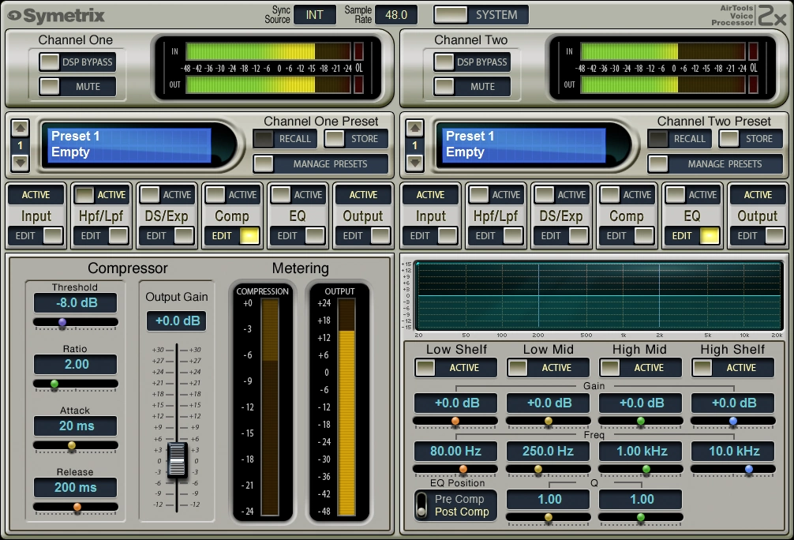Click the Output Gain fader handle
The height and width of the screenshot is (540, 794).
[x=178, y=460]
